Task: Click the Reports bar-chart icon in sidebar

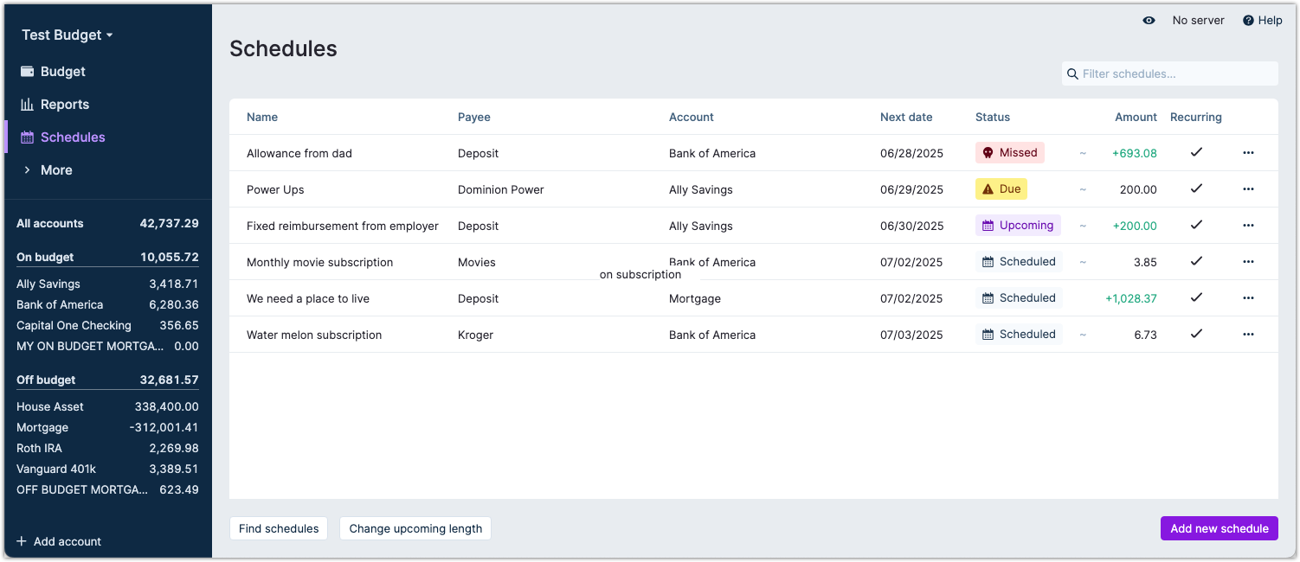Action: click(29, 104)
